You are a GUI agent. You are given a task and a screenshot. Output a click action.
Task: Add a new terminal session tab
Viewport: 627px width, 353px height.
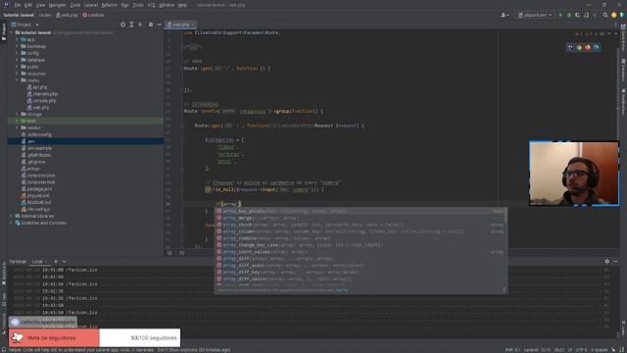coord(56,262)
